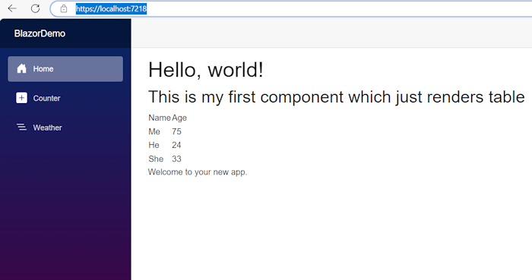The height and width of the screenshot is (280, 532).
Task: Click the Weather list icon
Action: (22, 127)
